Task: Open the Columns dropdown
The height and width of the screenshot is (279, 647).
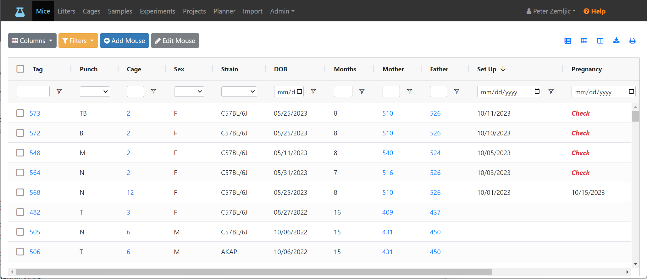Action: 32,41
